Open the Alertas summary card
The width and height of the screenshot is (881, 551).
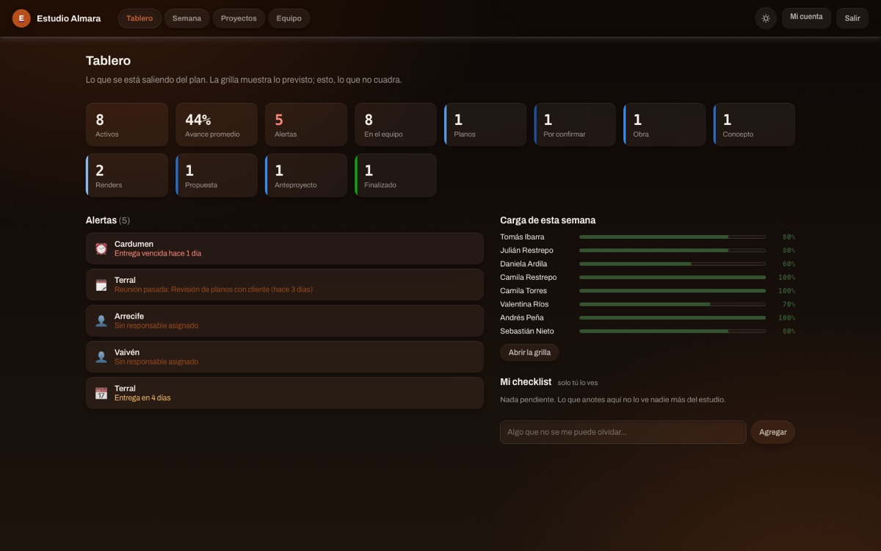click(x=306, y=125)
